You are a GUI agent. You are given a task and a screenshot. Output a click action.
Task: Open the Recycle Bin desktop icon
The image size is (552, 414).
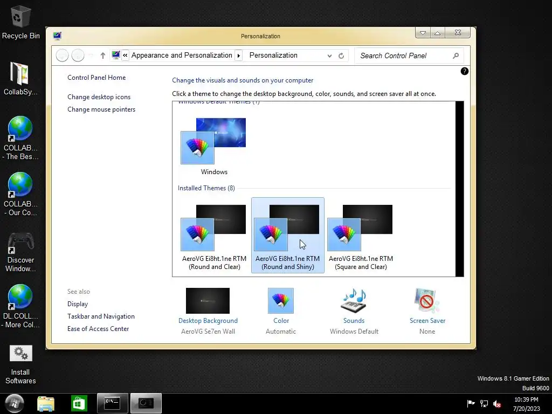point(20,22)
